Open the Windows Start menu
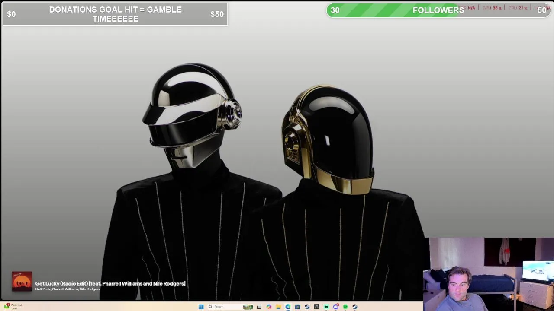Viewport: 554px width, 311px height. click(x=201, y=307)
